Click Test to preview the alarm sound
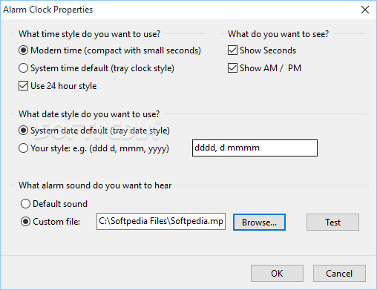The width and height of the screenshot is (377, 290). tap(332, 223)
